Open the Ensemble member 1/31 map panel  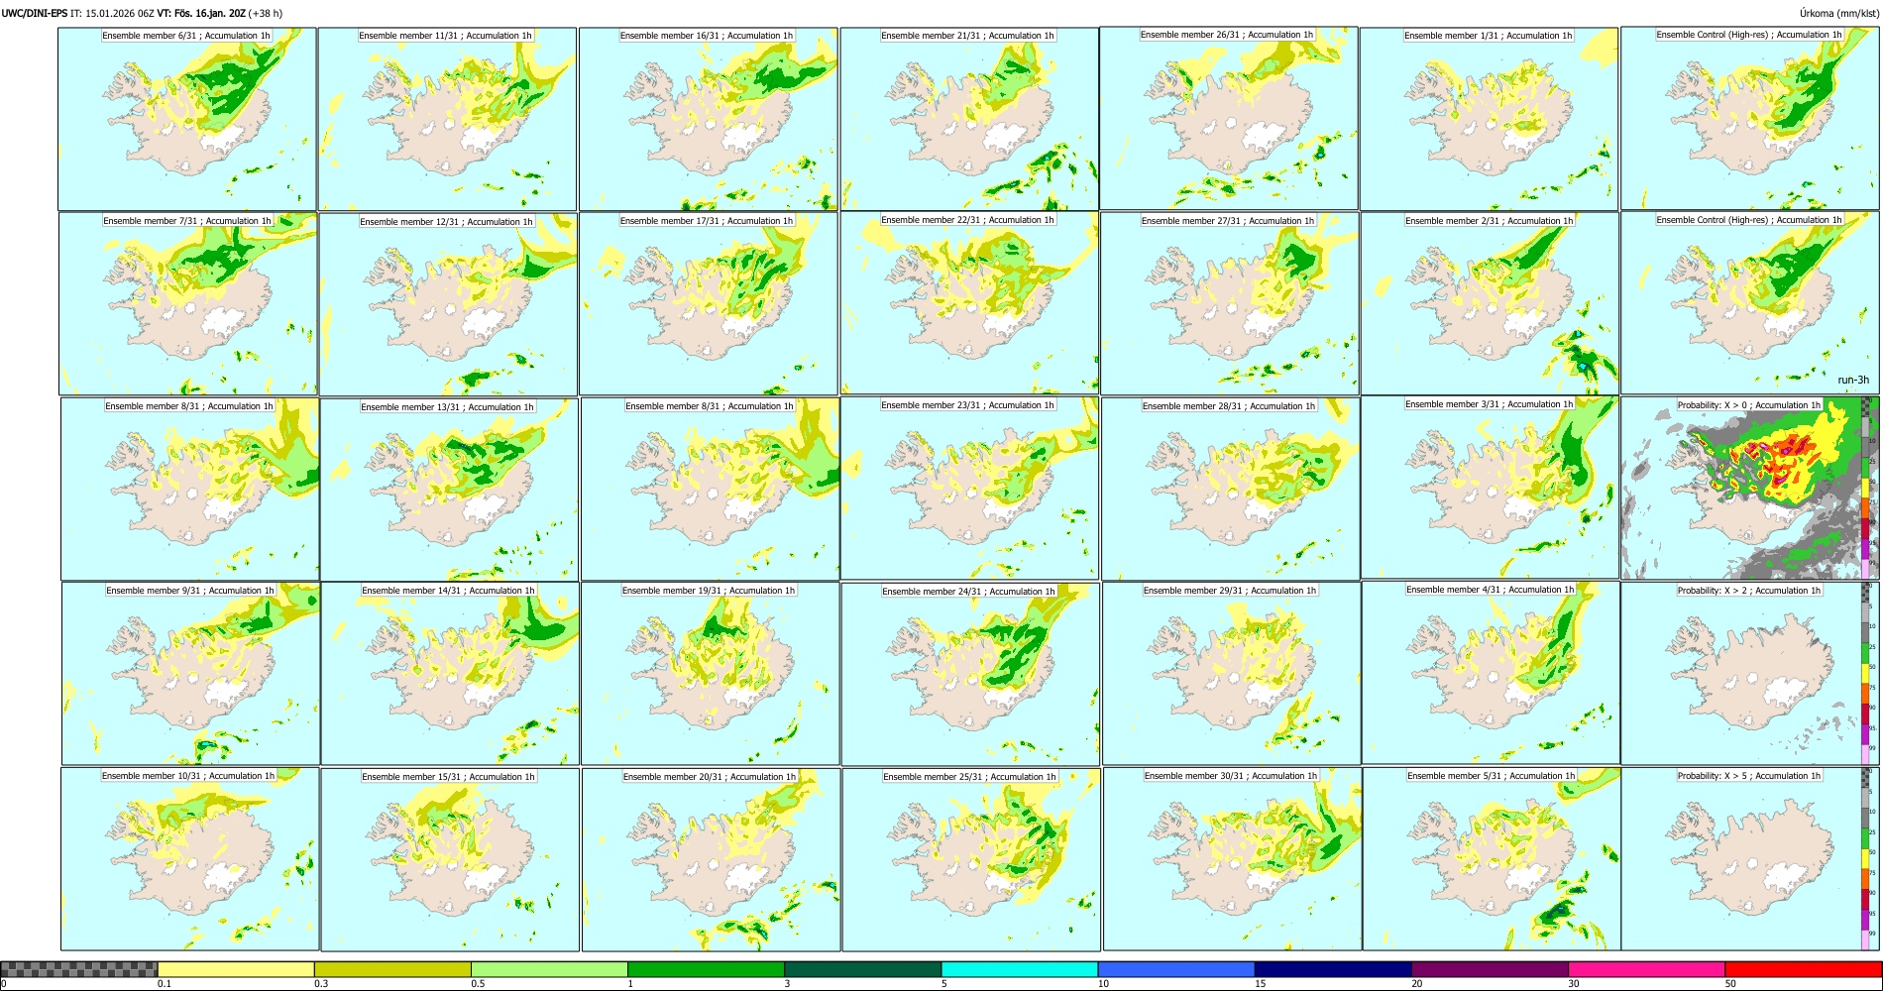[x=1490, y=119]
